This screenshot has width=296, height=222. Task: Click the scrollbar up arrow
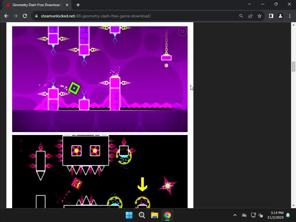tap(293, 25)
